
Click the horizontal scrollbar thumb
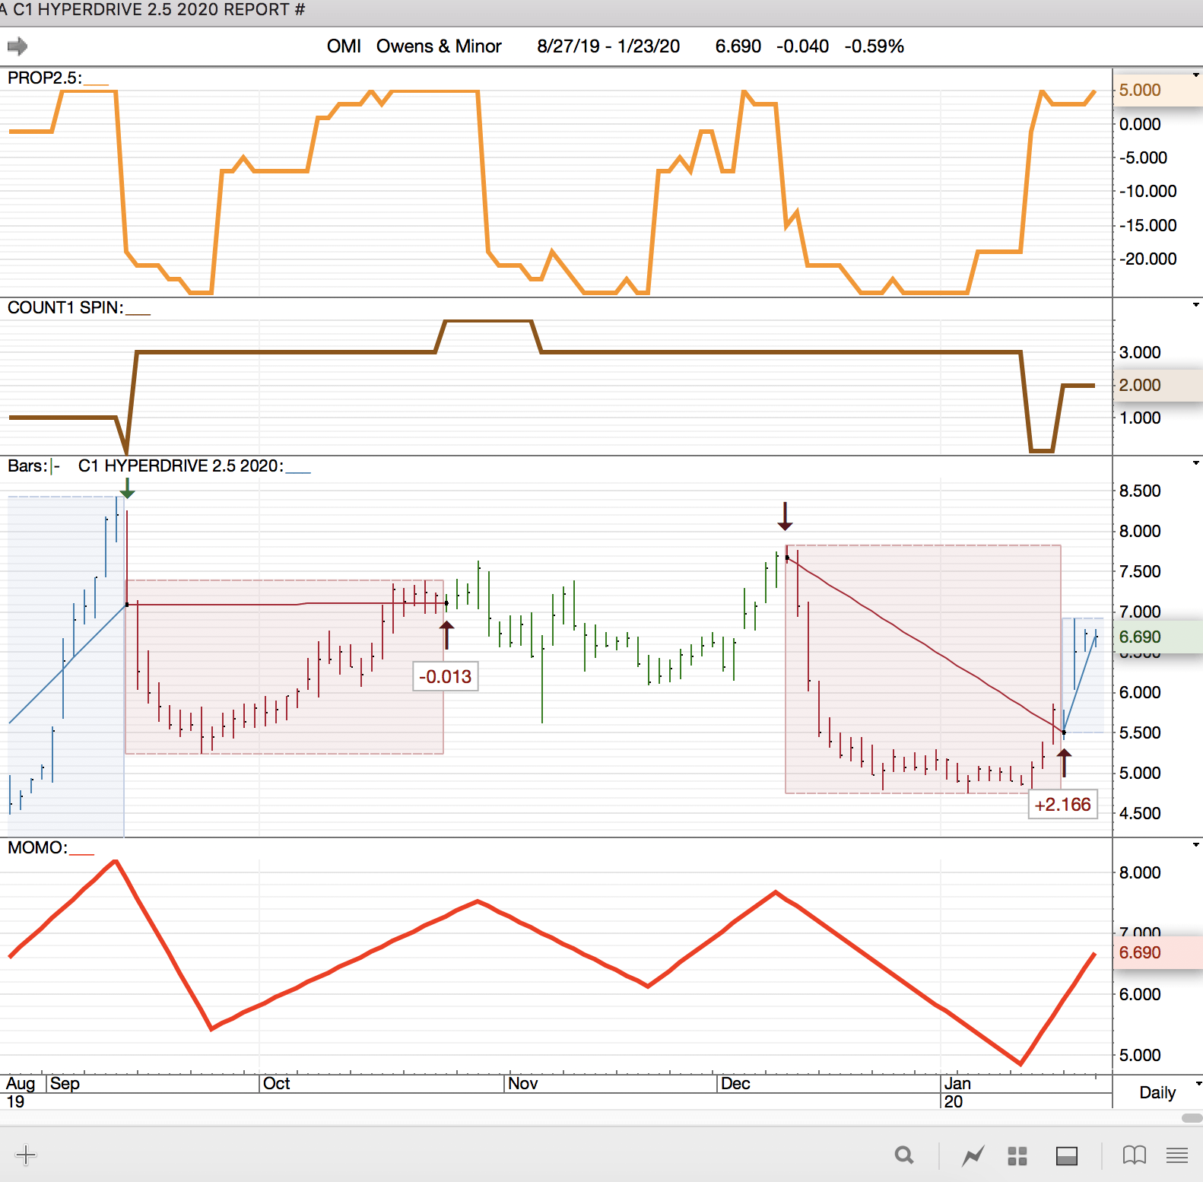click(x=1192, y=1118)
